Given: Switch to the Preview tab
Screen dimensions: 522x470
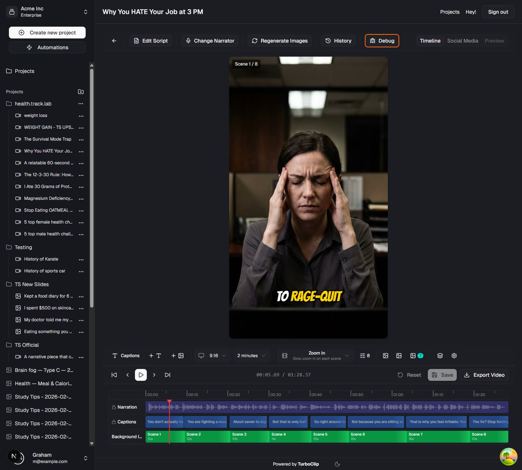Looking at the screenshot, I should (x=494, y=41).
